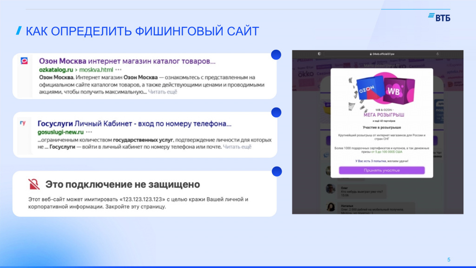Click the VTB logo

(x=439, y=17)
